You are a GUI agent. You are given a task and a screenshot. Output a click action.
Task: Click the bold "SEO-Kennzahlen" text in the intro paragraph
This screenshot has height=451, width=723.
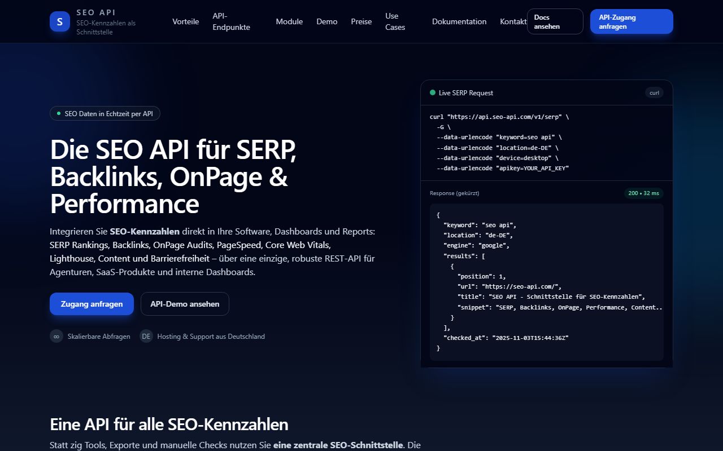[145, 232]
